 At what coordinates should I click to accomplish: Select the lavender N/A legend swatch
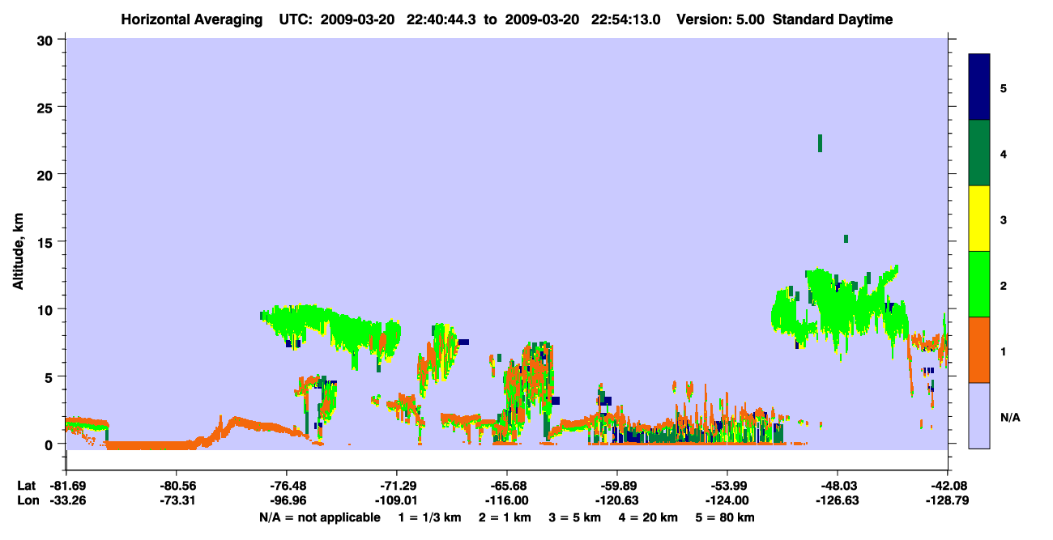coord(979,415)
